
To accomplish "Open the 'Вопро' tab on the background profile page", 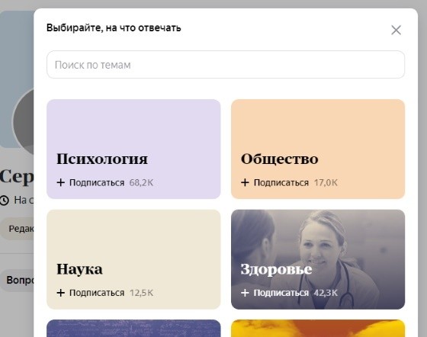I will point(17,281).
